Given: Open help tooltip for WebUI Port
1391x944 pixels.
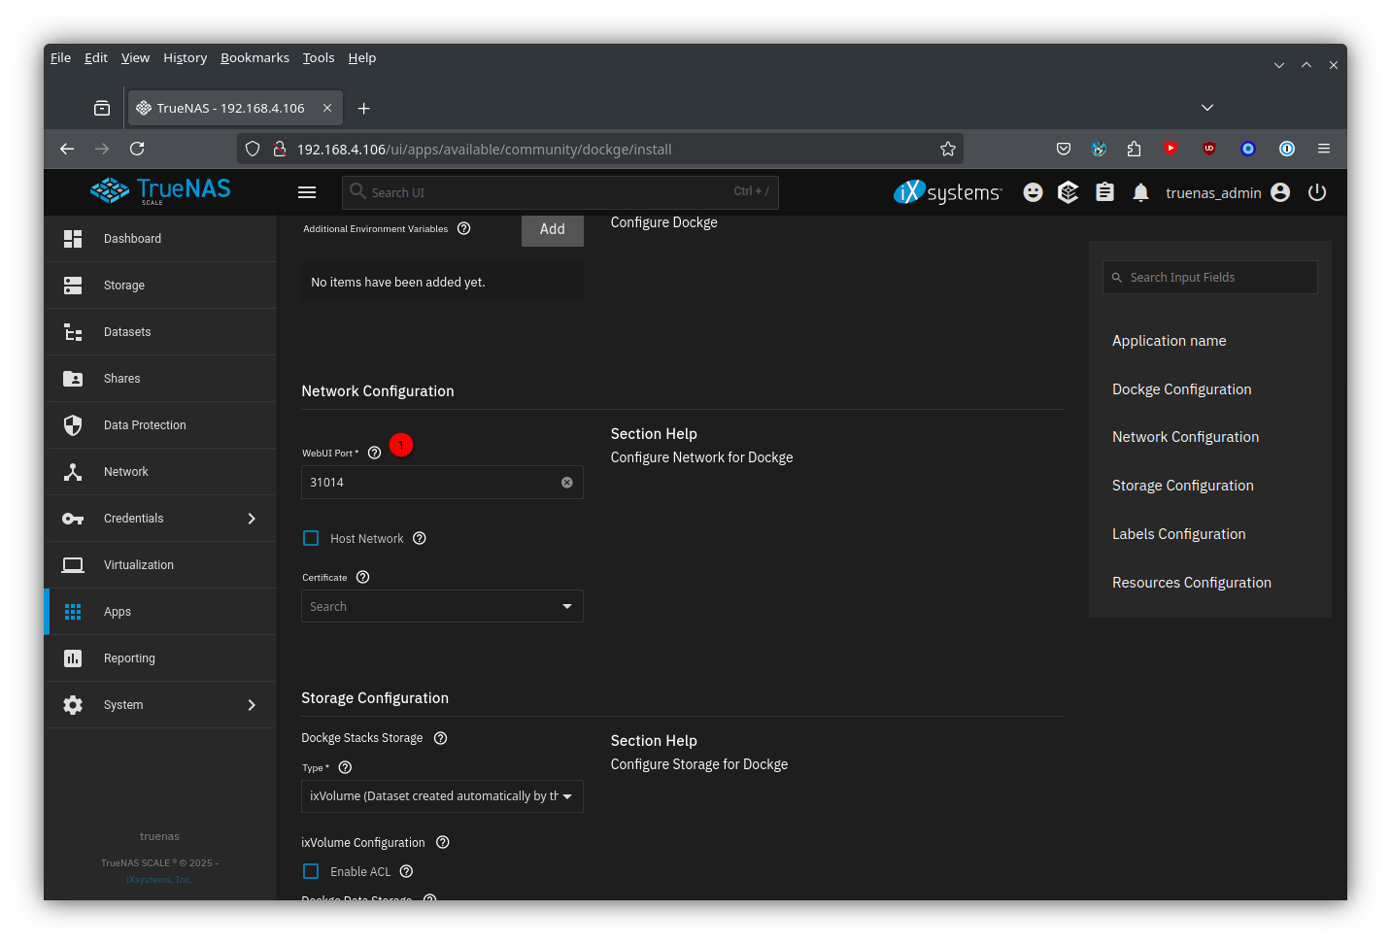Looking at the screenshot, I should click(374, 453).
